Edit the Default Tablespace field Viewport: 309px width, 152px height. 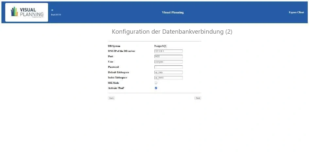click(168, 73)
